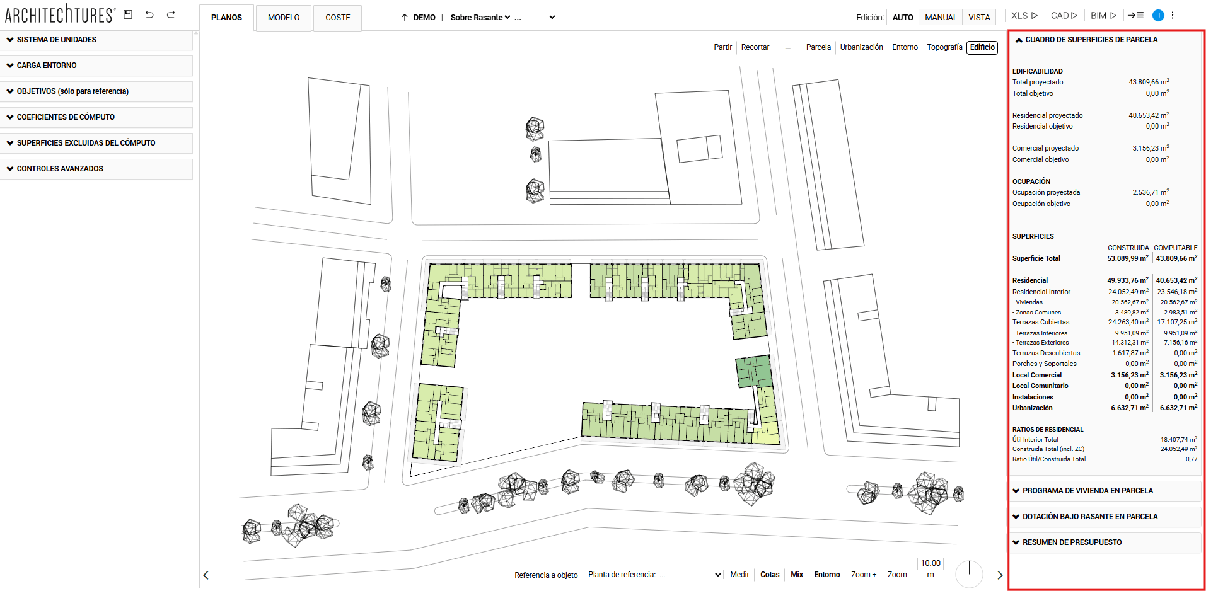Select the undo icon
Viewport: 1206px width, 591px height.
[149, 14]
